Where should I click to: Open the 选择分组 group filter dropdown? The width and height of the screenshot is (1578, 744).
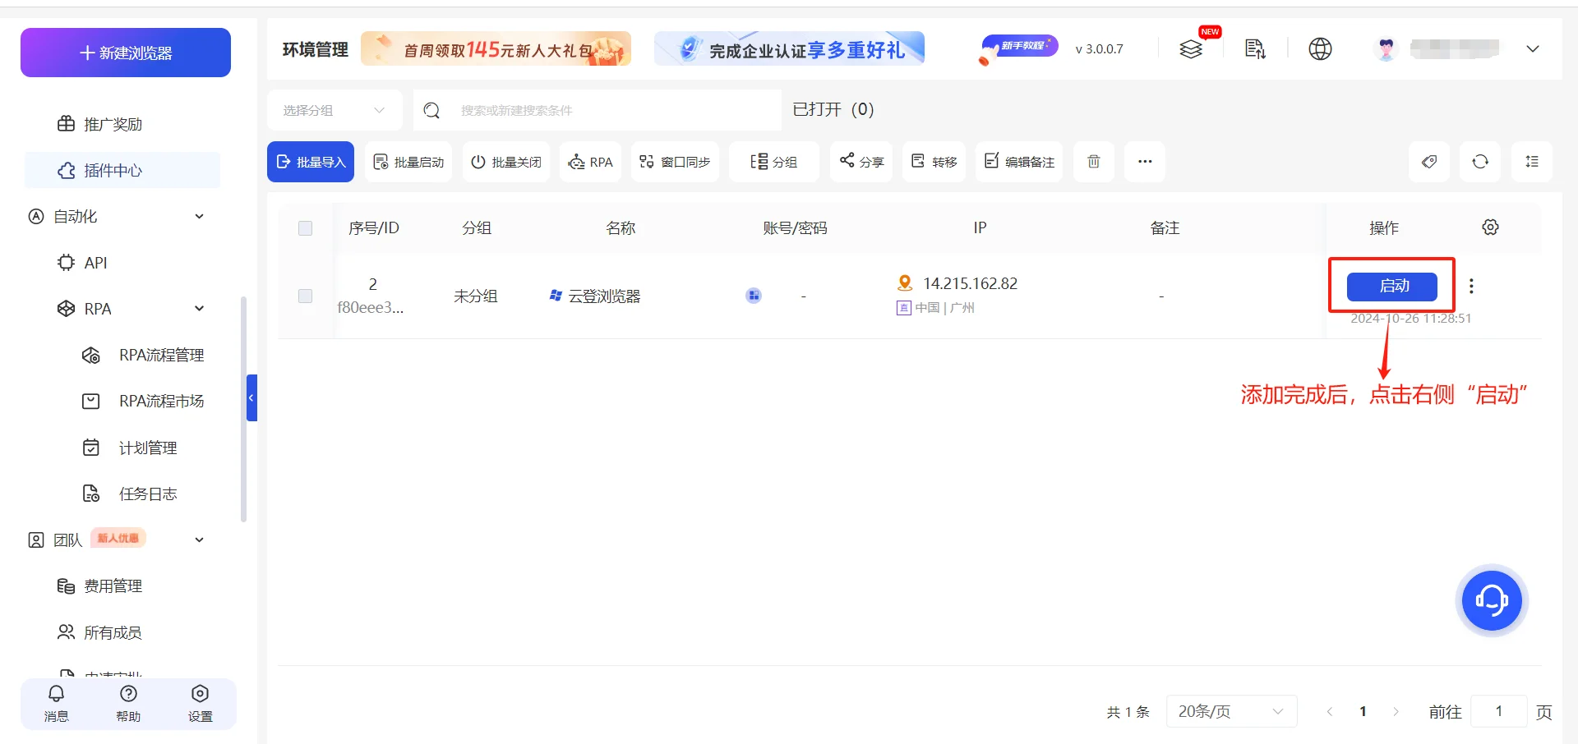(x=334, y=109)
